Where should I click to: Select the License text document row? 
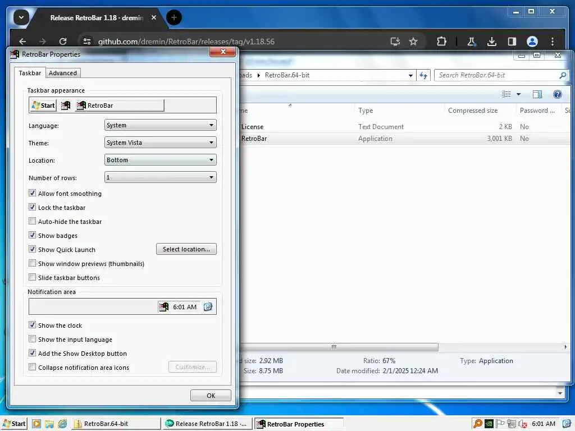click(x=405, y=126)
